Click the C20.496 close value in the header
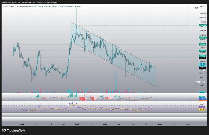The height and width of the screenshot is (135, 209). pyautogui.click(x=53, y=6)
